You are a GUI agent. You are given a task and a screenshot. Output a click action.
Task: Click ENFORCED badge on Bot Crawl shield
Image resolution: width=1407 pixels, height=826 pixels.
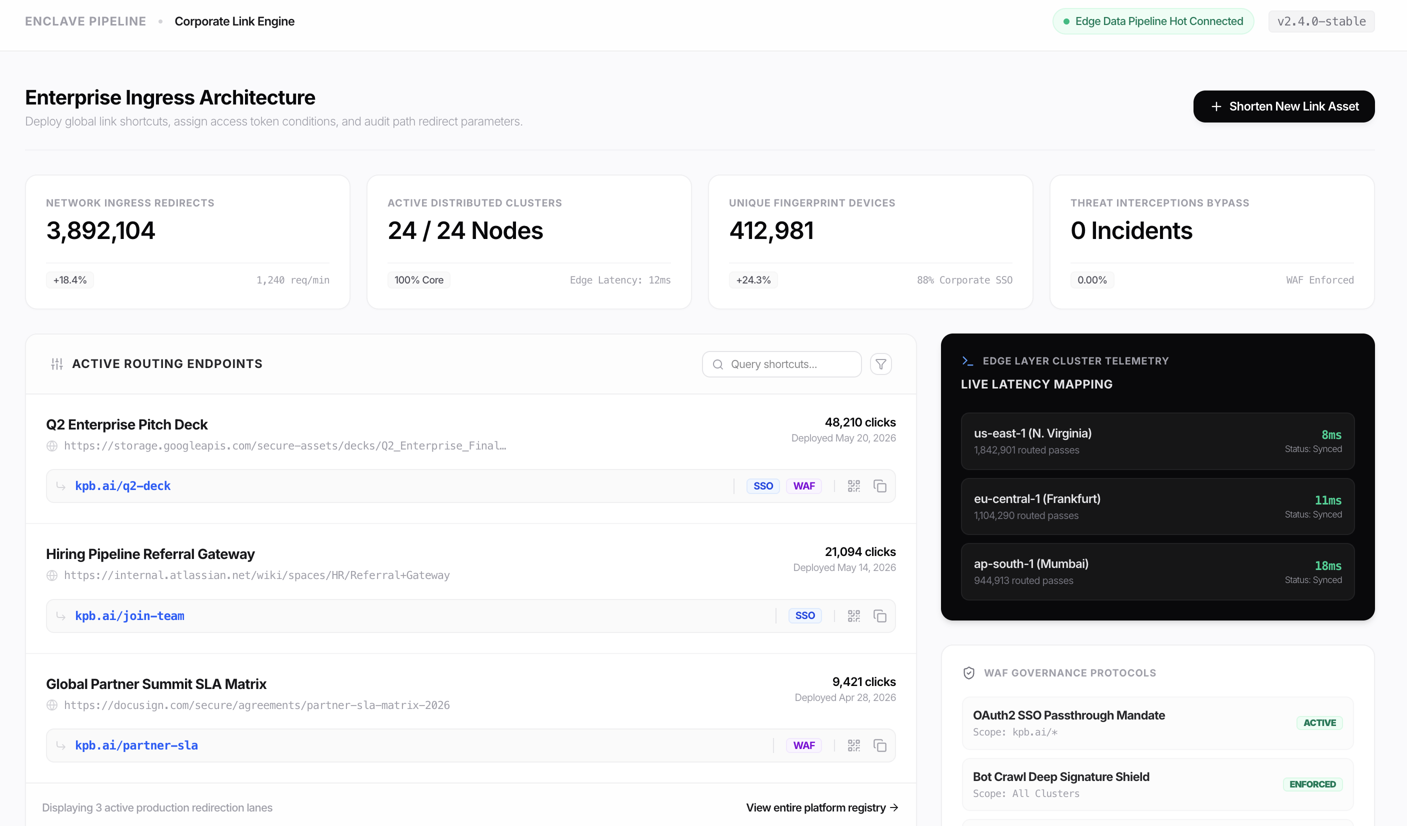(x=1312, y=784)
